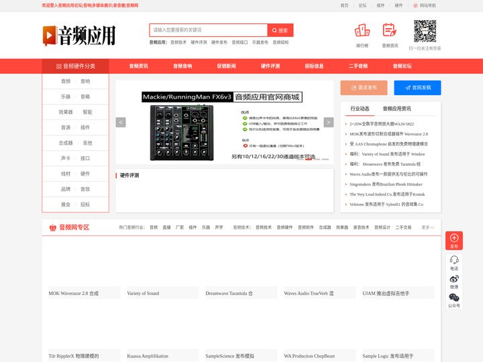Open the Mackie FX6v3 banner image
This screenshot has width=483, height=362.
click(x=225, y=122)
